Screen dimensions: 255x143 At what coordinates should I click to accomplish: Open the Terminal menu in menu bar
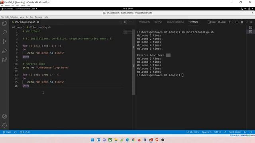click(39, 17)
